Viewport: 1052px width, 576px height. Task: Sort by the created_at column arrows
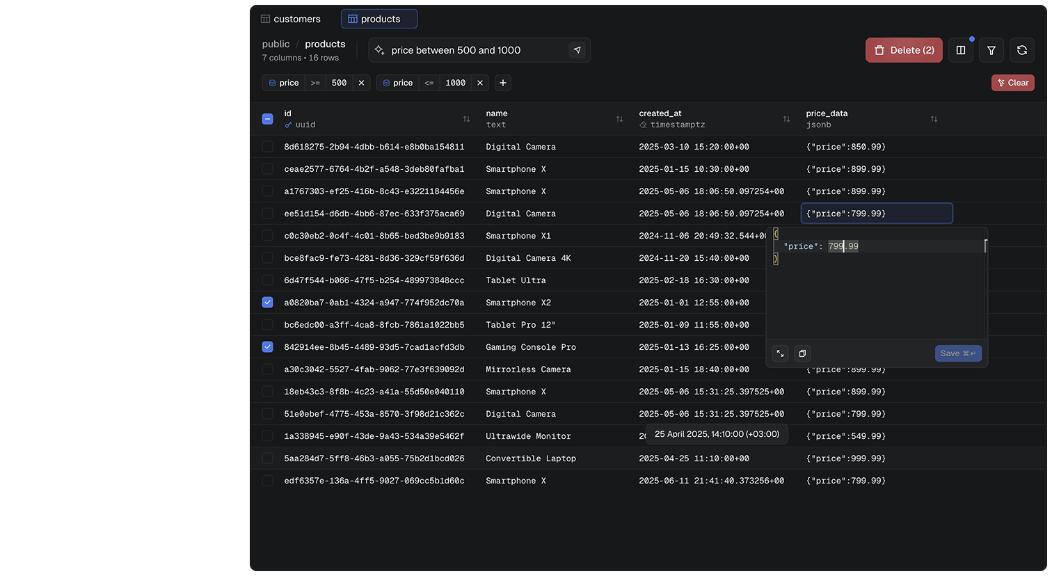click(x=786, y=119)
